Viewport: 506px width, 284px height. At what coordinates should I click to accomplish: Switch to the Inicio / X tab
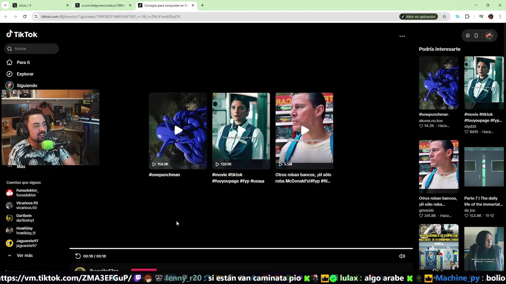pos(40,6)
